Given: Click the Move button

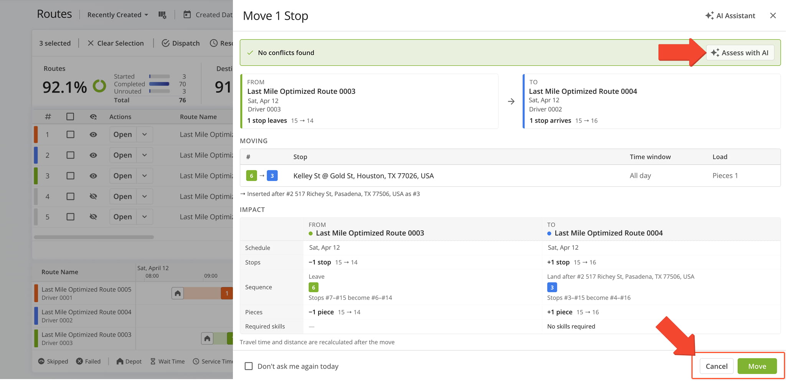Looking at the screenshot, I should [x=757, y=366].
